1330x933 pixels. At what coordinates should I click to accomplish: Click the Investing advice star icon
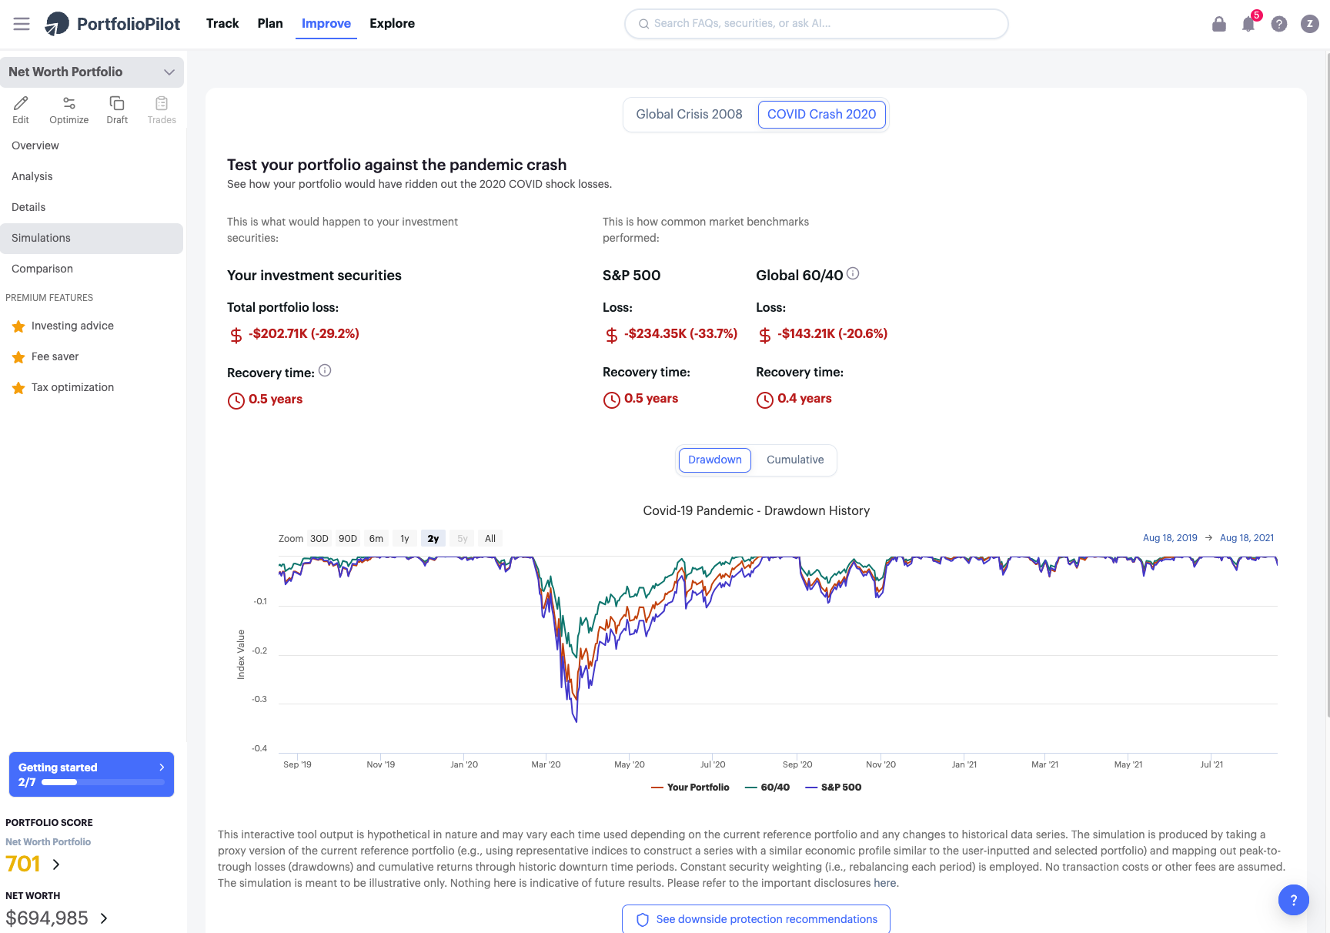point(18,326)
